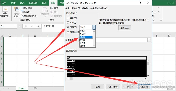Switch to the Insert (插入) tab
This screenshot has width=176, height=91.
pos(22,3)
